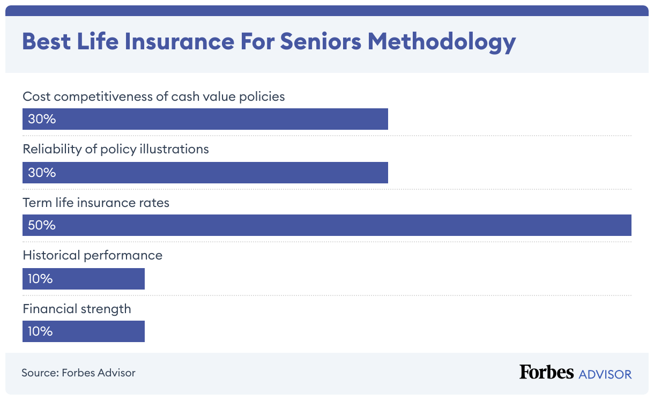Select the "Financial strength" label

(77, 309)
